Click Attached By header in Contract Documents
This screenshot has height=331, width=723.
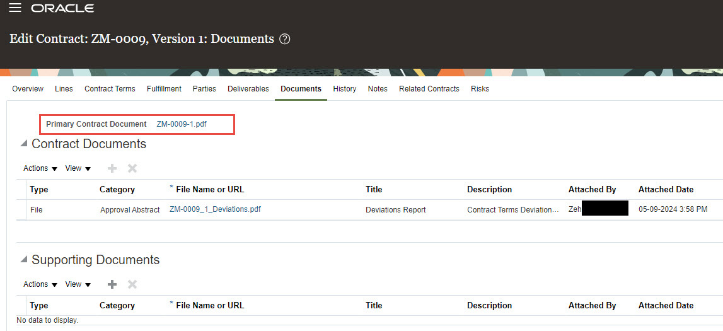click(x=592, y=190)
